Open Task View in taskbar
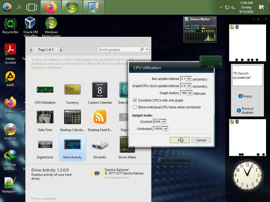 click(x=32, y=7)
